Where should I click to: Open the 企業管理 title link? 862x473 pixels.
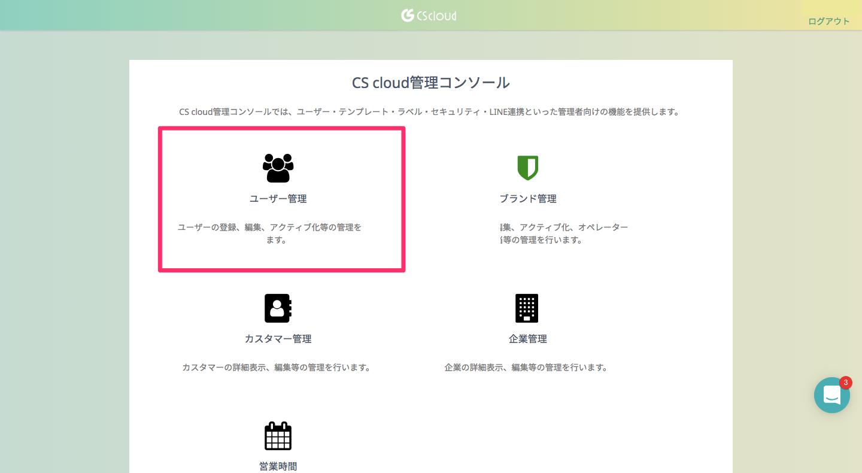[528, 339]
